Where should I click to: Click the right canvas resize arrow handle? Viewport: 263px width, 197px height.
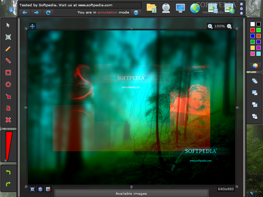237,108
